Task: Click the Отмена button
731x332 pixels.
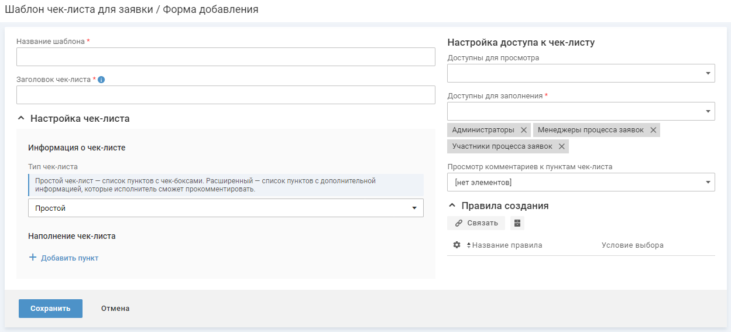Action: click(x=115, y=309)
